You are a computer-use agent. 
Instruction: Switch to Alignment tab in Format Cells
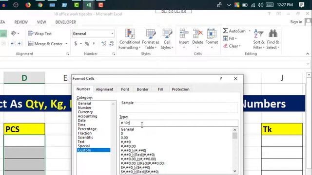[104, 89]
